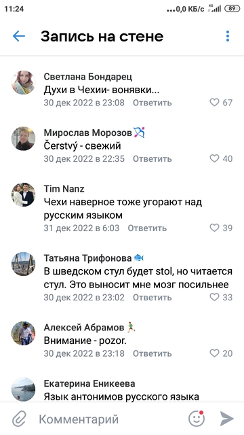View Светлана Бондарец's avatar
244x435 pixels.
click(23, 82)
